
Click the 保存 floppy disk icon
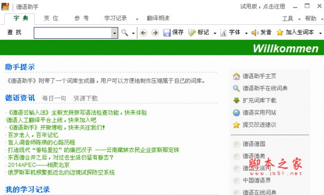(166, 32)
